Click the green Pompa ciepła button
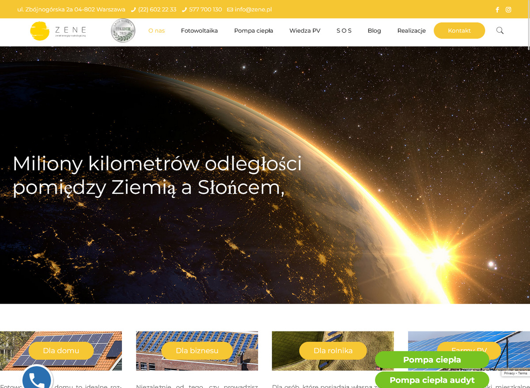This screenshot has height=388, width=530. point(432,360)
